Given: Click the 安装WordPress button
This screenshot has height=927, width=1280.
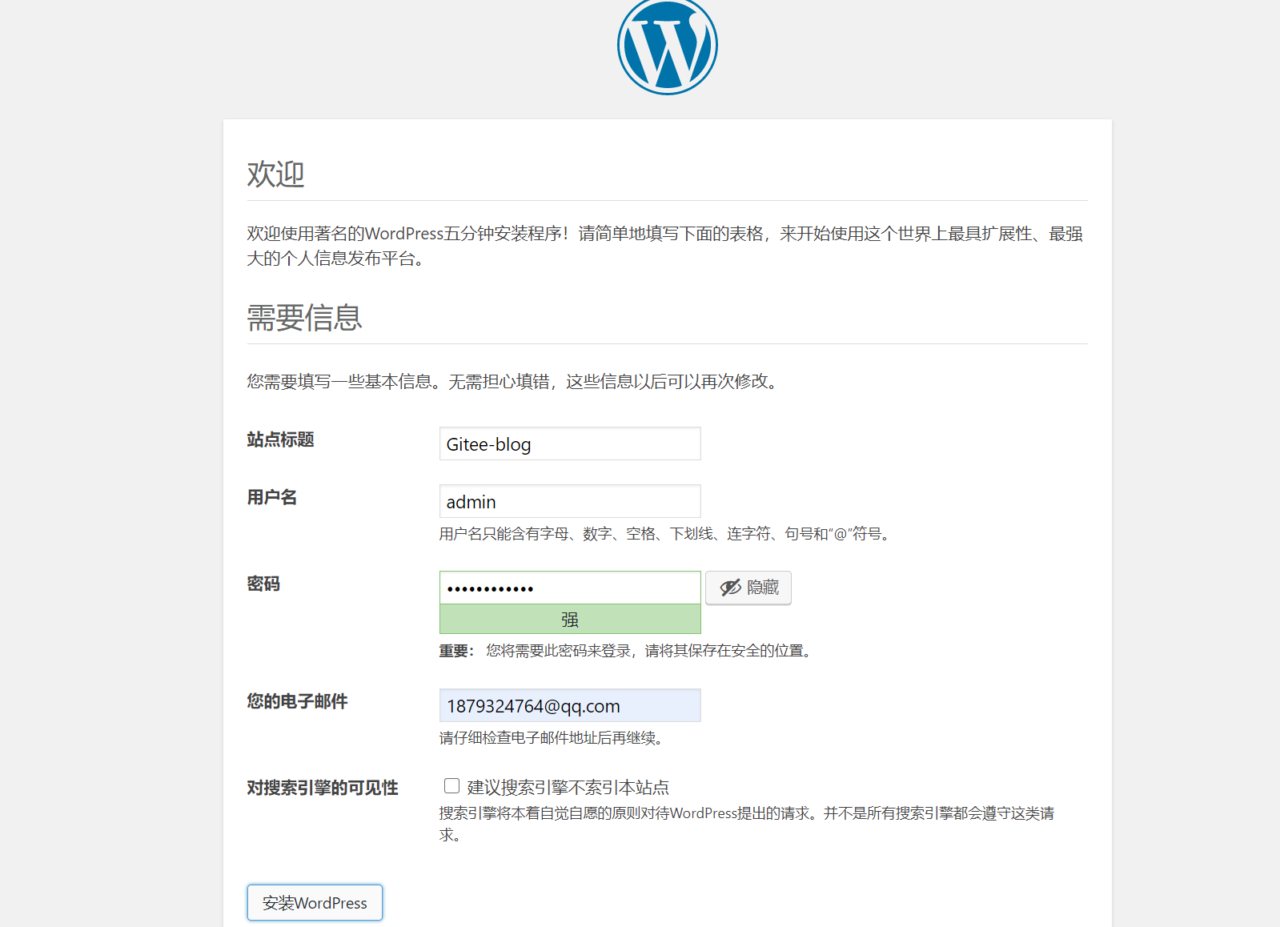Looking at the screenshot, I should [315, 902].
